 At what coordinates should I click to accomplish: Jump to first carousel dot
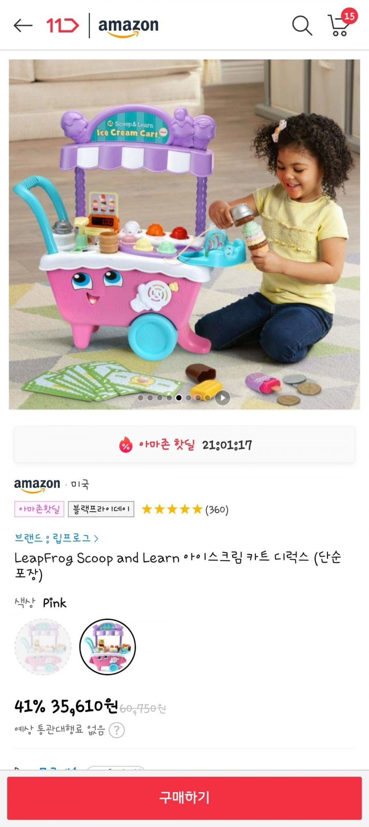(141, 397)
